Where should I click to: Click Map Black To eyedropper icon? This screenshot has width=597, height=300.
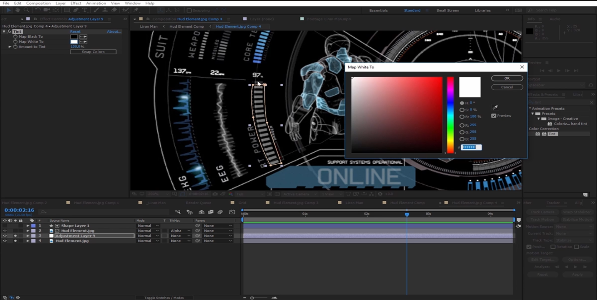83,37
